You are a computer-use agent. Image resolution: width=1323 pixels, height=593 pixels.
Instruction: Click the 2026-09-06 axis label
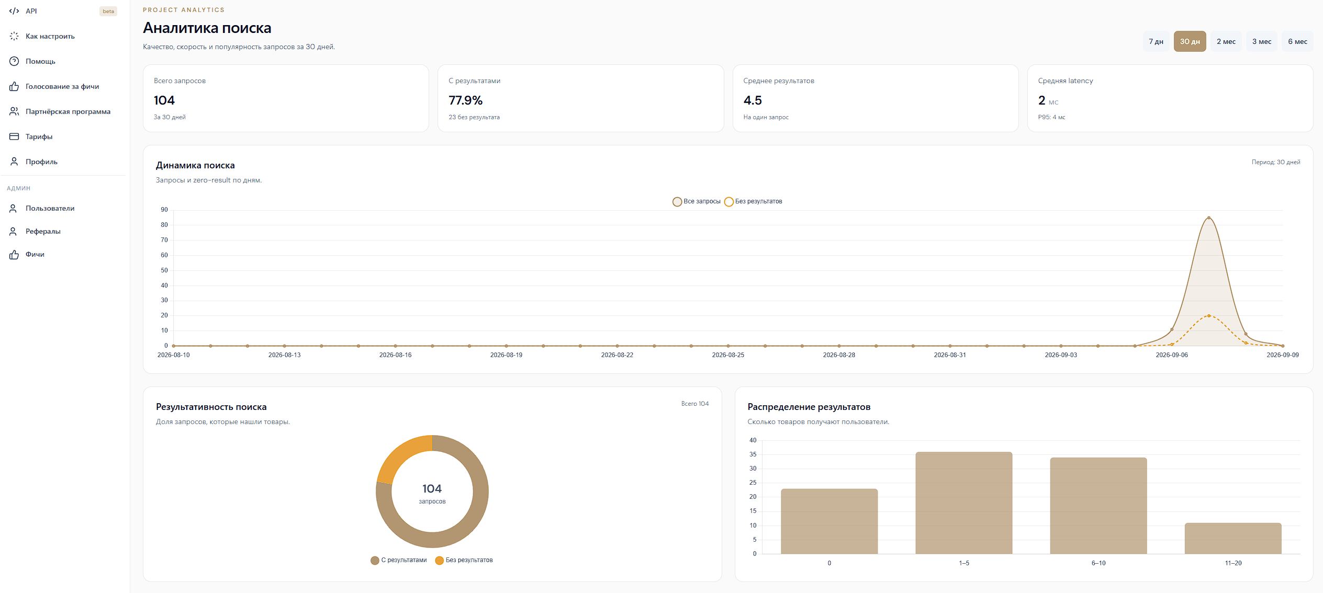point(1172,355)
